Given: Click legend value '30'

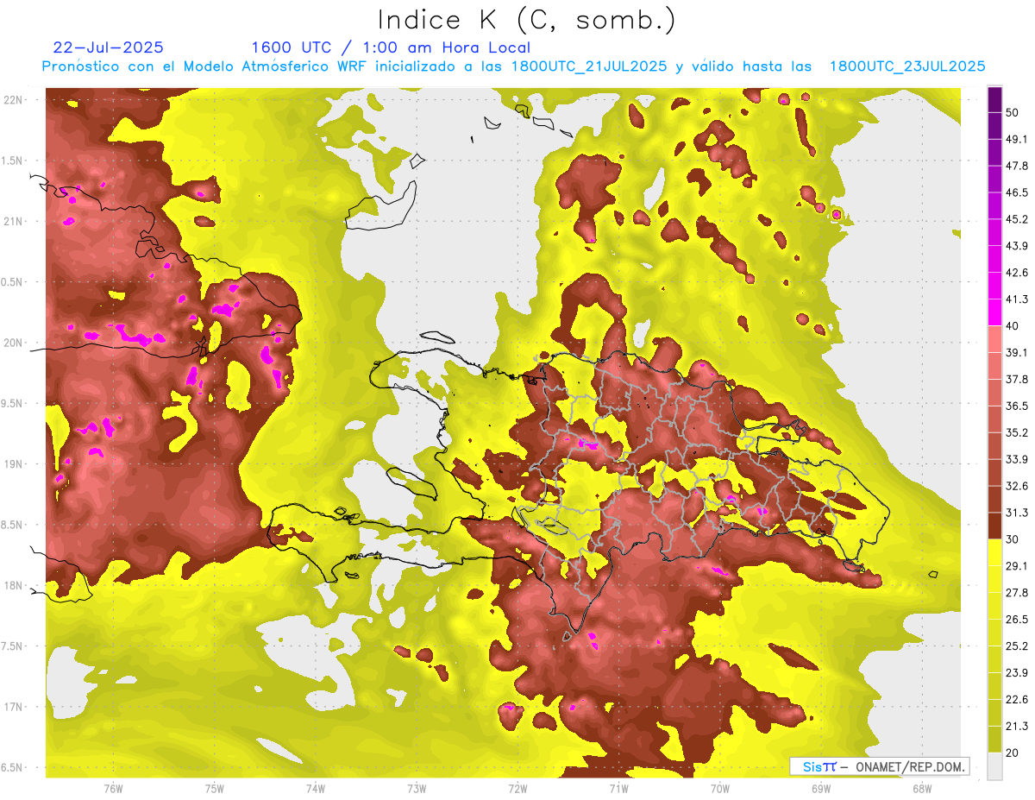Looking at the screenshot, I should (1012, 539).
